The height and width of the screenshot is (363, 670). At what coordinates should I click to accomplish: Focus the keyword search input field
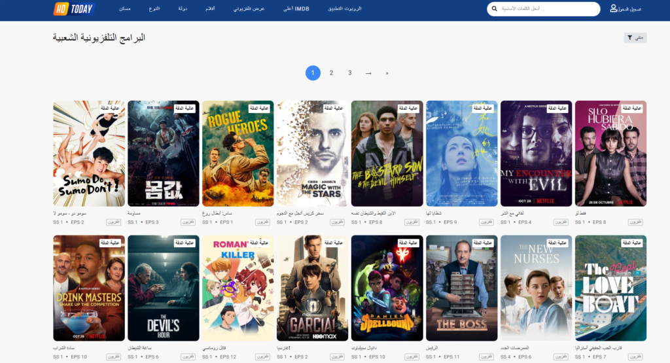pos(546,9)
